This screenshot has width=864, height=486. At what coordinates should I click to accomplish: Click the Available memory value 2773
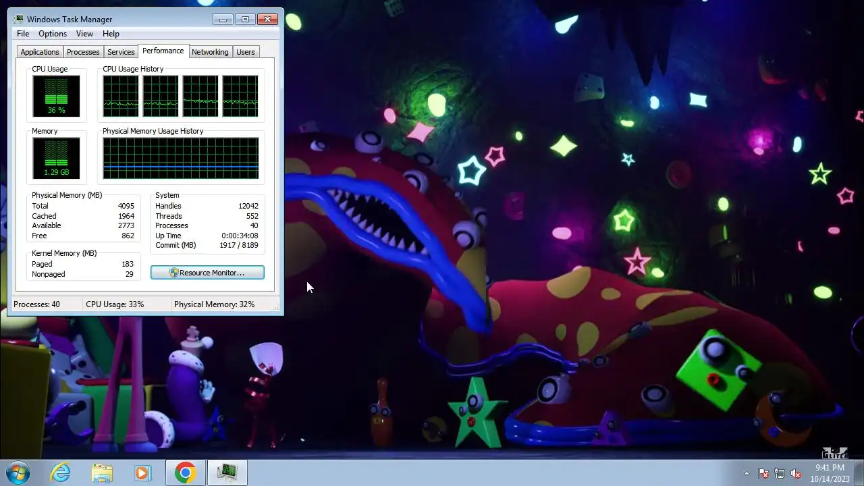(126, 225)
